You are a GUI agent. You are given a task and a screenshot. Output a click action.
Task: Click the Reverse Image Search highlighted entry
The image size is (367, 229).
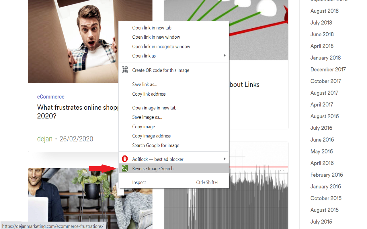pos(153,168)
